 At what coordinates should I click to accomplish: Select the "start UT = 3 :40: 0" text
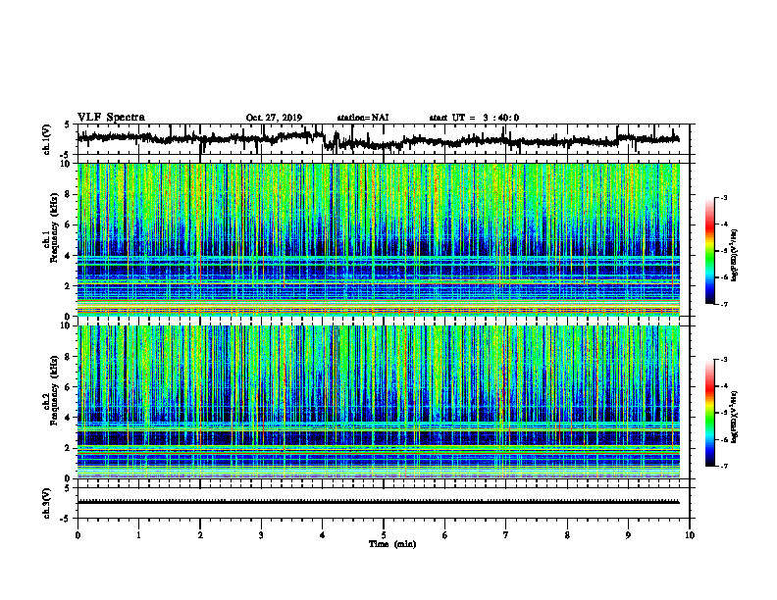point(474,118)
